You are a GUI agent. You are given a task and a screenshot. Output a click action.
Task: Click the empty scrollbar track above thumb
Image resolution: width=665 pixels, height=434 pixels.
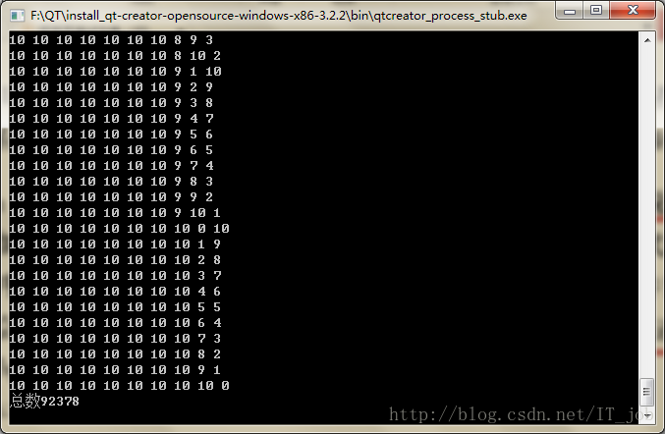click(x=647, y=212)
